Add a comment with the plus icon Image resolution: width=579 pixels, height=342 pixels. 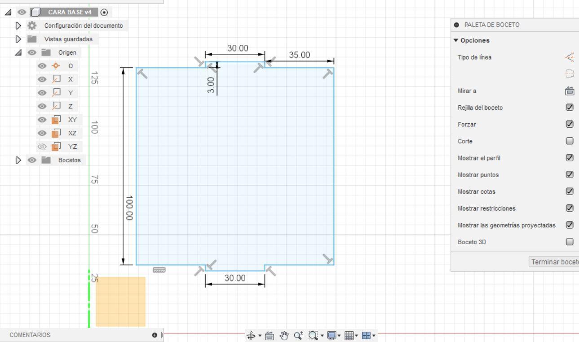[x=155, y=335]
